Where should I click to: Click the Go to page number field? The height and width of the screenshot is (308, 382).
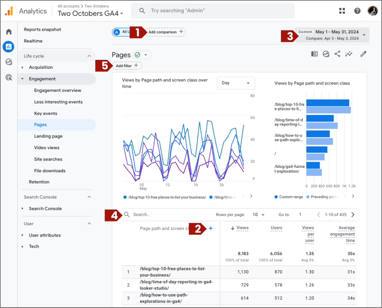click(x=300, y=215)
